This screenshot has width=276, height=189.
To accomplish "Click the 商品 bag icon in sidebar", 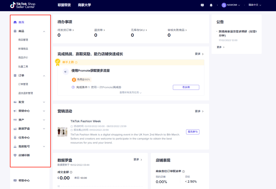I will (15, 31).
